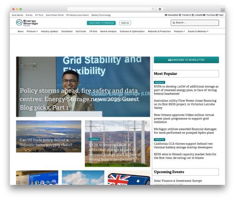Expand Events & Webinars dropdown menu
This screenshot has width=235, height=199.
point(198,32)
